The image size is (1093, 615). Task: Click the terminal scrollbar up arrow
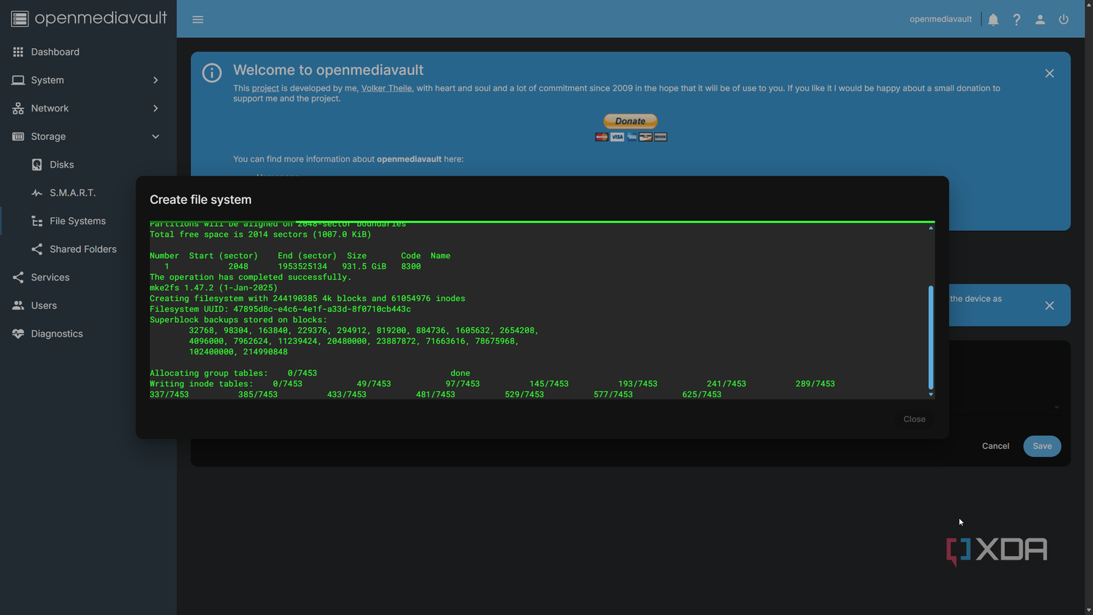click(931, 228)
